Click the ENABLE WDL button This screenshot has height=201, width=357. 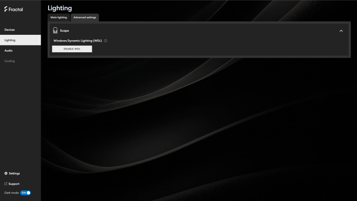point(72,49)
